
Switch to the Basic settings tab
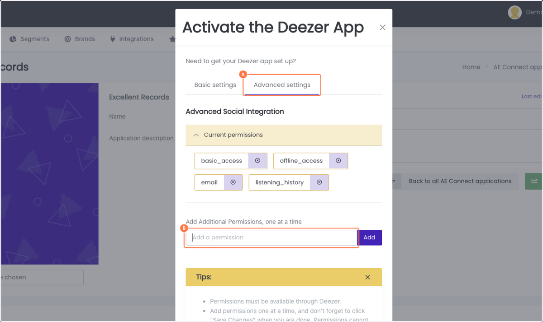click(215, 85)
